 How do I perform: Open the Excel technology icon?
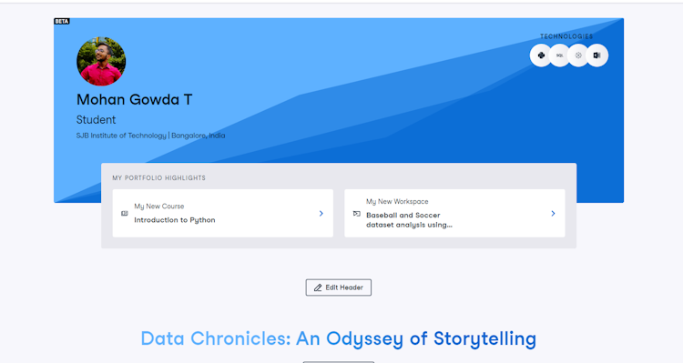tap(597, 55)
